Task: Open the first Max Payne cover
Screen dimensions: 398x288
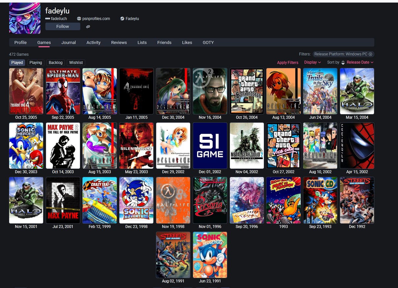Action: point(63,200)
